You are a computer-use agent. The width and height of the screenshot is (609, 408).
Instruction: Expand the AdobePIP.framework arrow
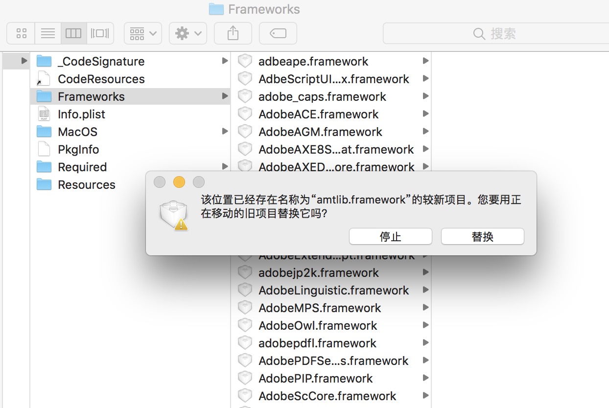425,378
